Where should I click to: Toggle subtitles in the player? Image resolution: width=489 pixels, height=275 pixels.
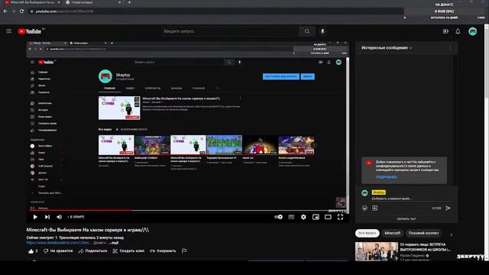click(x=291, y=217)
